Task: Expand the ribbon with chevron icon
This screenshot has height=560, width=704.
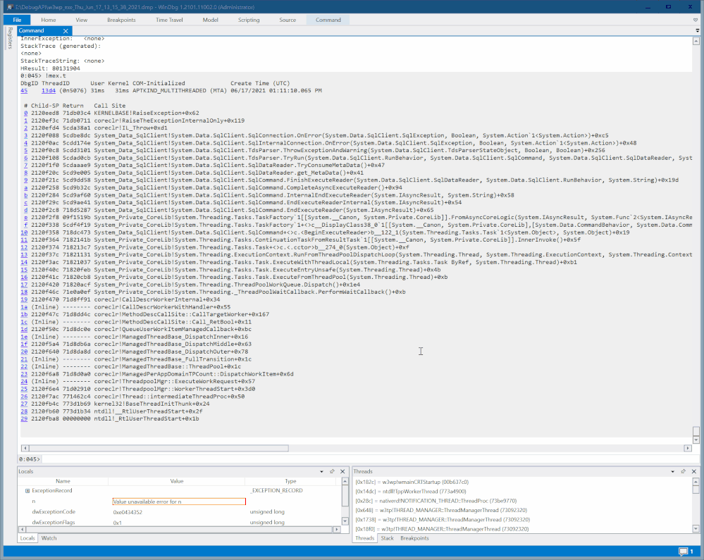Action: [x=696, y=20]
